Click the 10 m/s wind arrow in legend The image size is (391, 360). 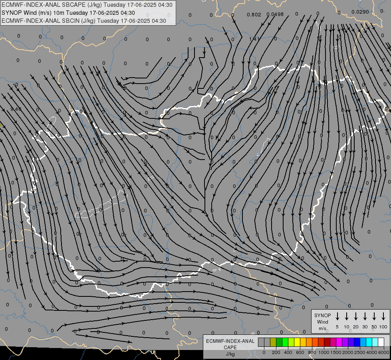tap(347, 316)
